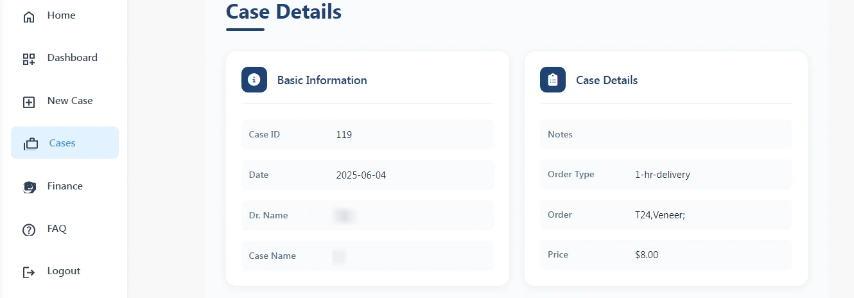Click the New Case plus icon
This screenshot has height=298, width=854.
point(29,102)
